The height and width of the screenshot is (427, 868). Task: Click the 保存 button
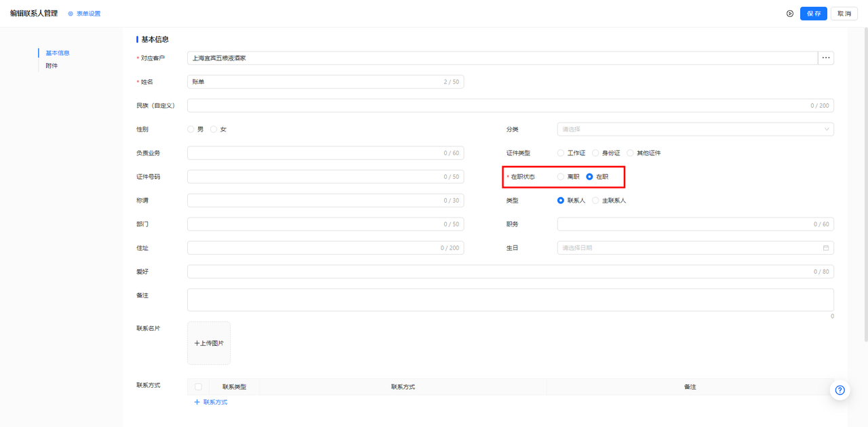click(x=814, y=14)
